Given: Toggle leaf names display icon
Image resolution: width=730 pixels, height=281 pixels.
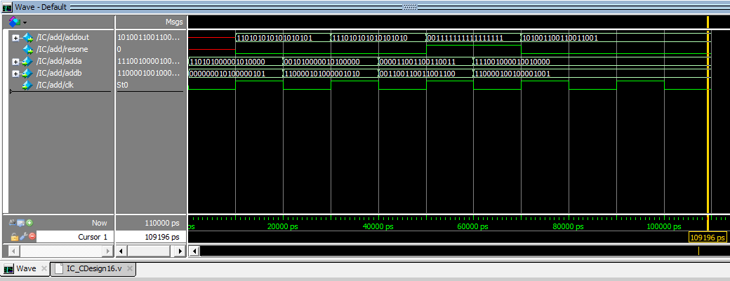Looking at the screenshot, I should click(x=13, y=223).
